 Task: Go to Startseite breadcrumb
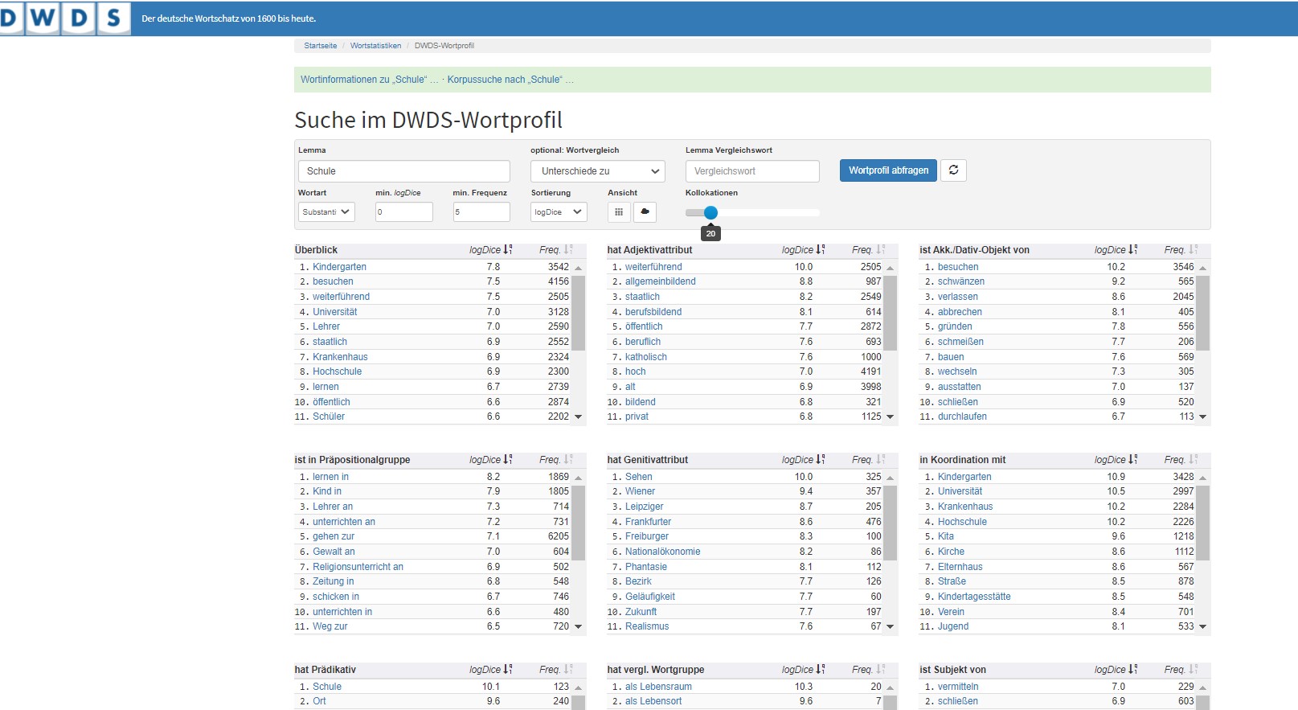click(x=321, y=46)
